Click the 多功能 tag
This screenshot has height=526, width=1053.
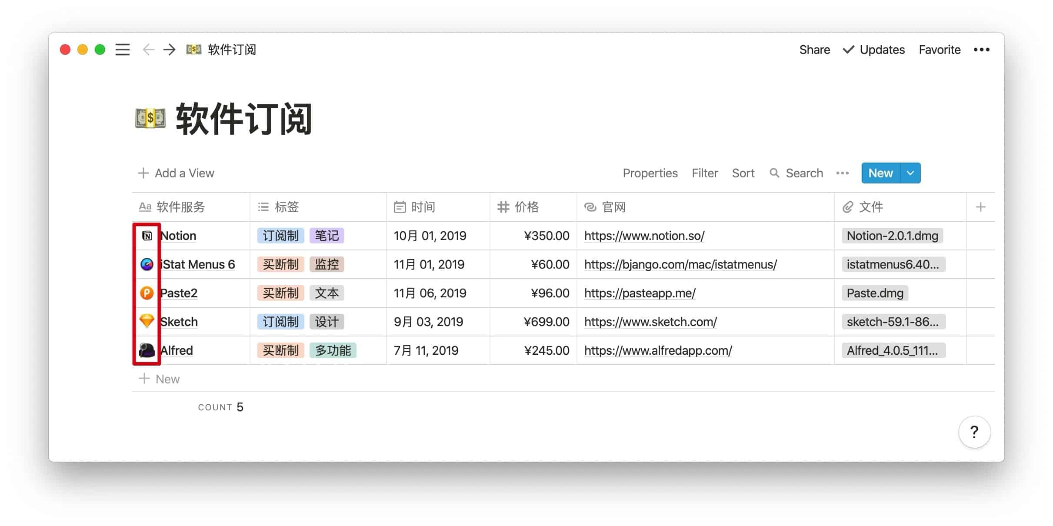pos(333,350)
